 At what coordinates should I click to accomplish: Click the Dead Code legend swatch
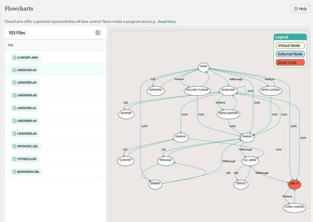(x=290, y=63)
